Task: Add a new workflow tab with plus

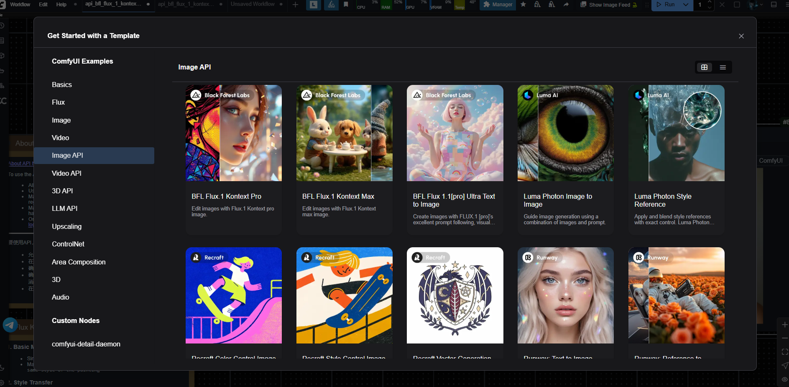Action: pos(295,5)
